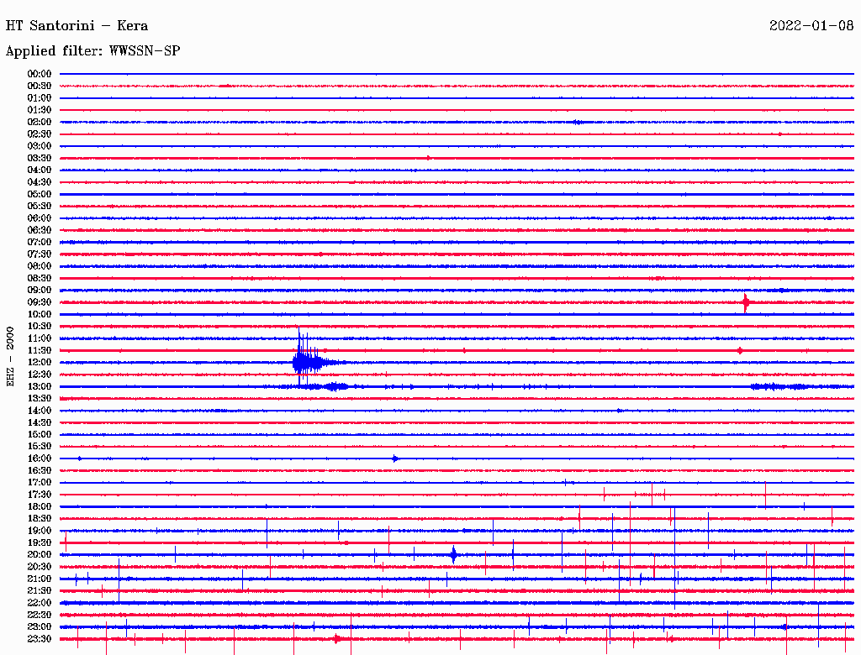Viewport: 861px width, 655px height.
Task: Select the 16:00 time label
Action: tap(40, 458)
